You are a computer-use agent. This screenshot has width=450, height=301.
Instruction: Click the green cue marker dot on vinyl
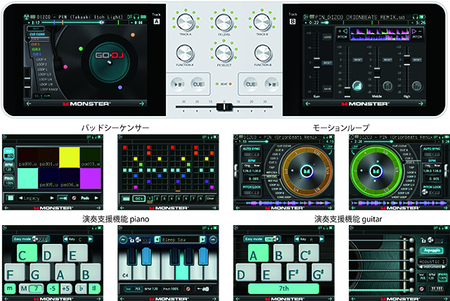81,49
